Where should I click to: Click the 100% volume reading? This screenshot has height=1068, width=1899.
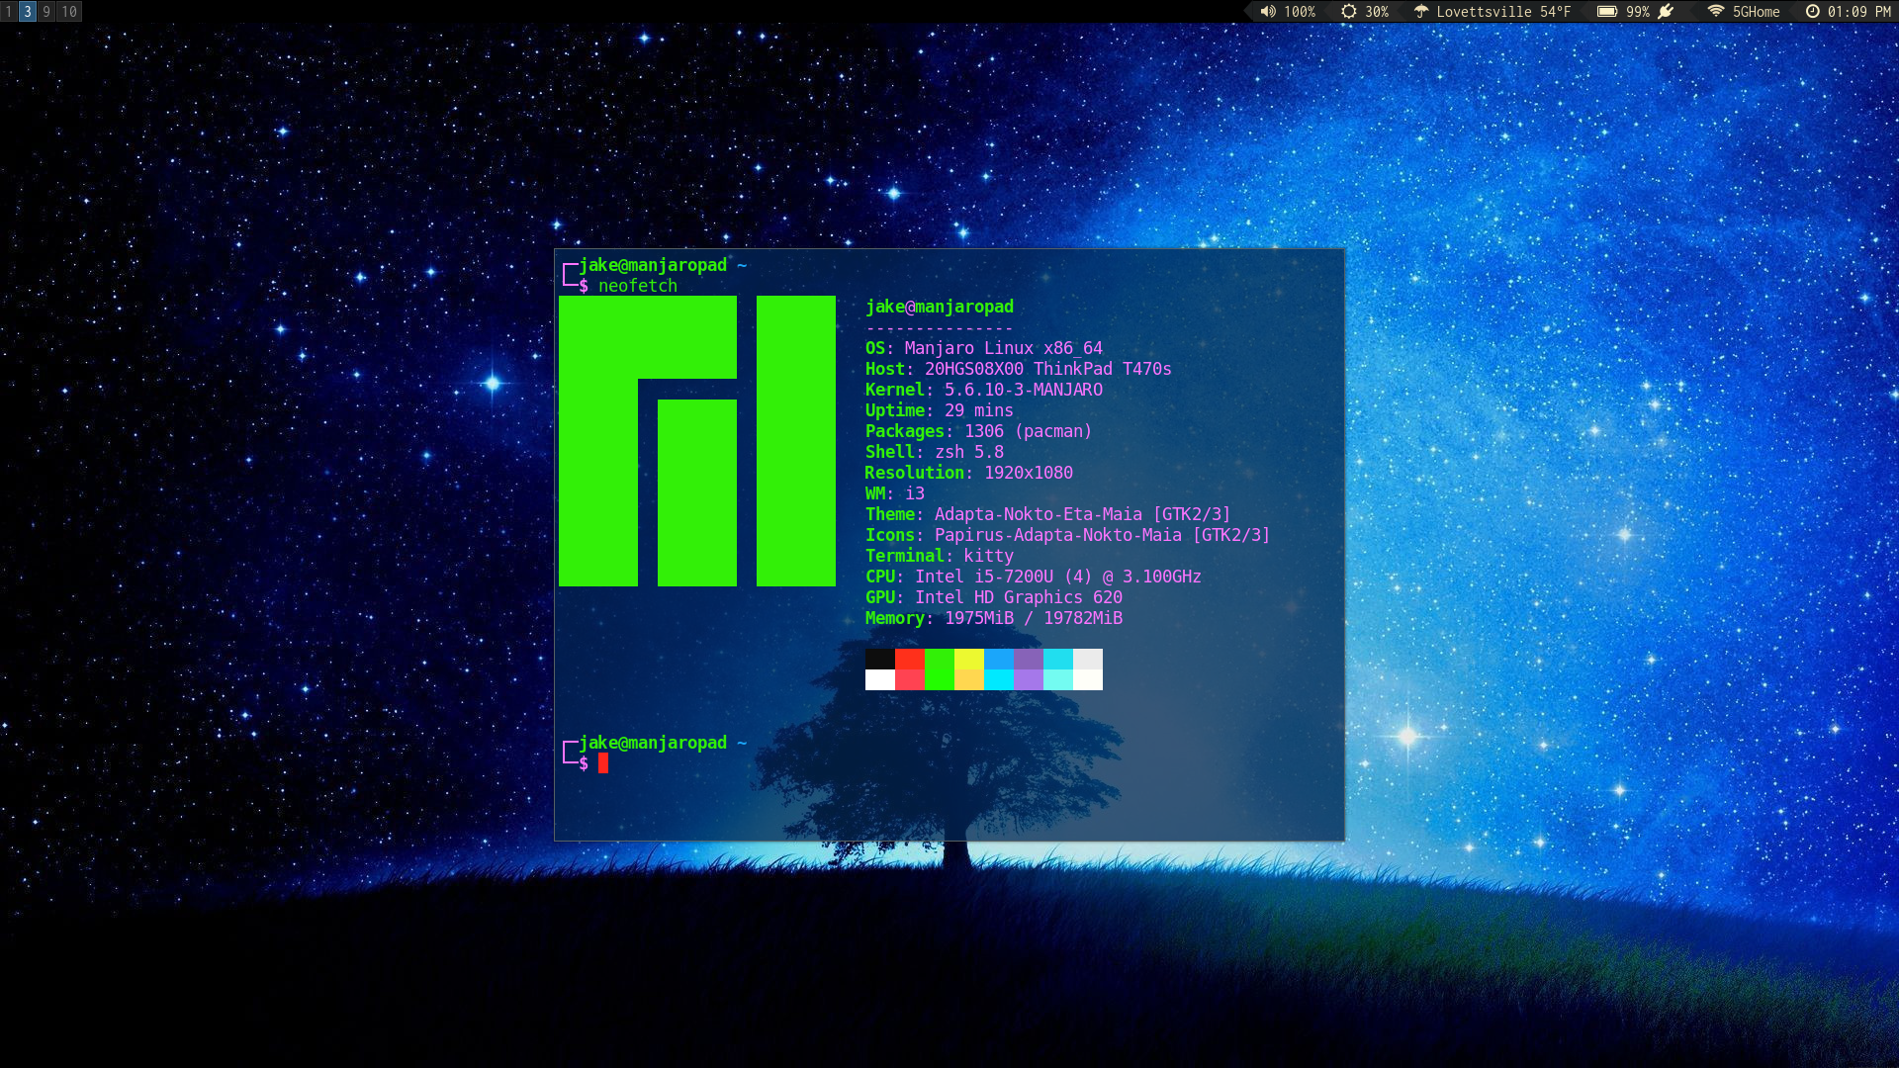[1300, 12]
